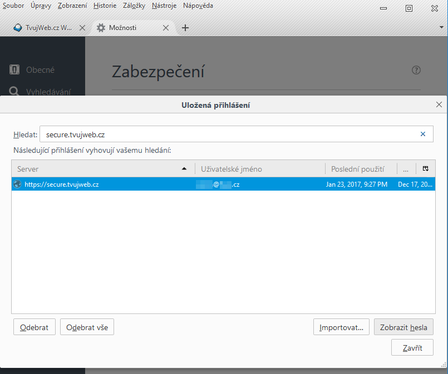The image size is (448, 374).
Task: Open the column picker icon in table header
Action: pyautogui.click(x=425, y=168)
